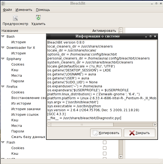Select Пароли under Epiphany
Screen dimensions: 163x164
pyautogui.click(x=18, y=81)
